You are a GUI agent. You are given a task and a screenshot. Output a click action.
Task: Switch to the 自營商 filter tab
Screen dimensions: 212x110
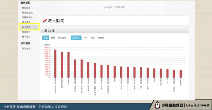[x=101, y=38]
